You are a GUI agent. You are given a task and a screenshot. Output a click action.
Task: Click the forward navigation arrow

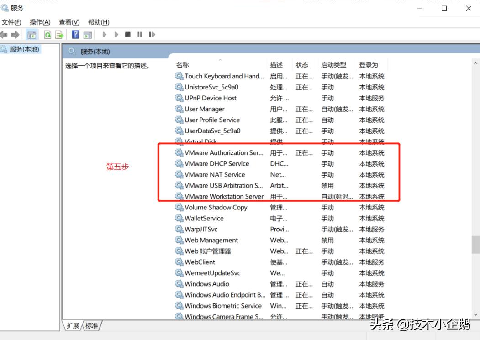(x=15, y=34)
